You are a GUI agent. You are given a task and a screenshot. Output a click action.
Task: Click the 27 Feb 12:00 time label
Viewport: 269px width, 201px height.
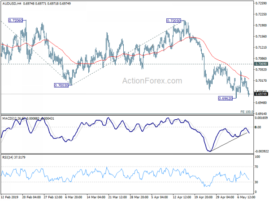(53, 197)
